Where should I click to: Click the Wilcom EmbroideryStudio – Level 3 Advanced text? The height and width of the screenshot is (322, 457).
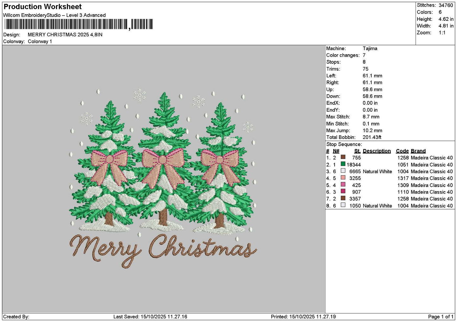click(54, 15)
